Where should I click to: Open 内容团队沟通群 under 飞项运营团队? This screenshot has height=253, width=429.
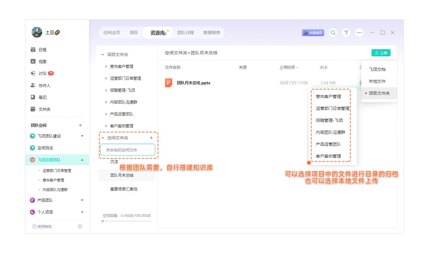point(55,190)
